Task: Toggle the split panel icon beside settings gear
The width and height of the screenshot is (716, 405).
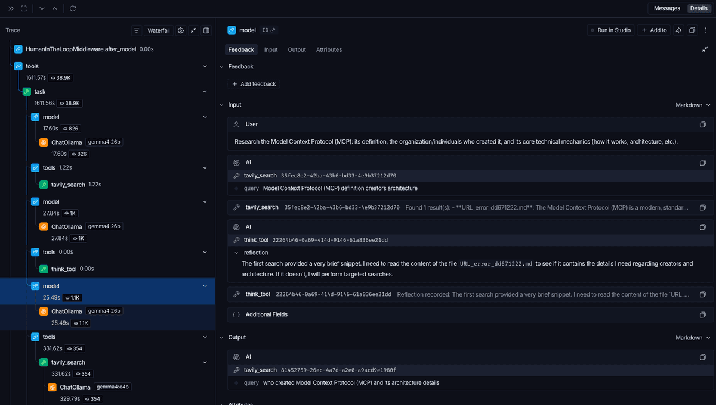Action: click(x=206, y=30)
